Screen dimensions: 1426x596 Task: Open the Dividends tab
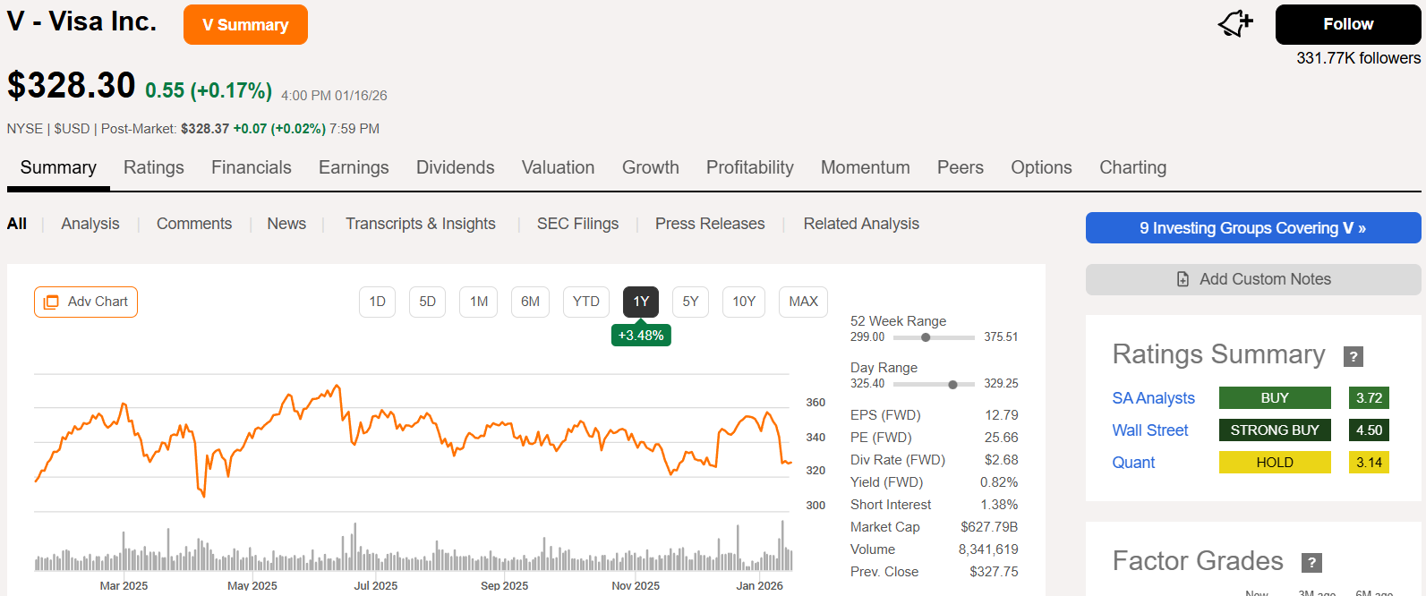click(456, 167)
